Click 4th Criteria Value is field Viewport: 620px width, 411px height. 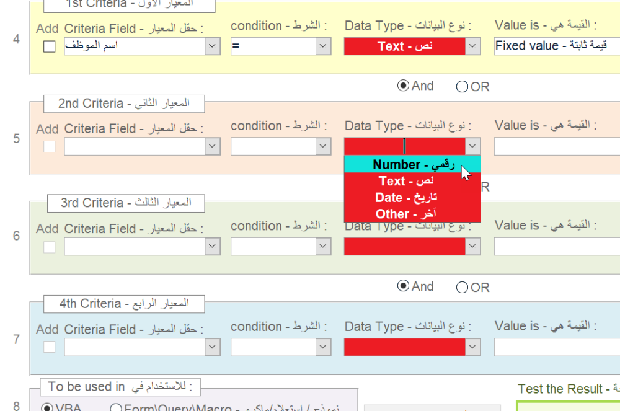[557, 347]
